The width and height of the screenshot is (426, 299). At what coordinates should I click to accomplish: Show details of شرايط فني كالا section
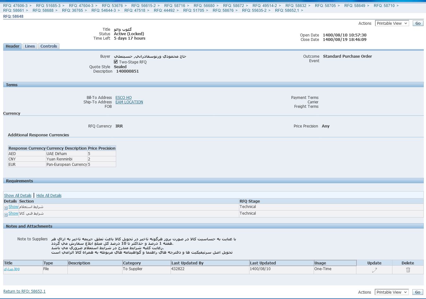point(13,213)
